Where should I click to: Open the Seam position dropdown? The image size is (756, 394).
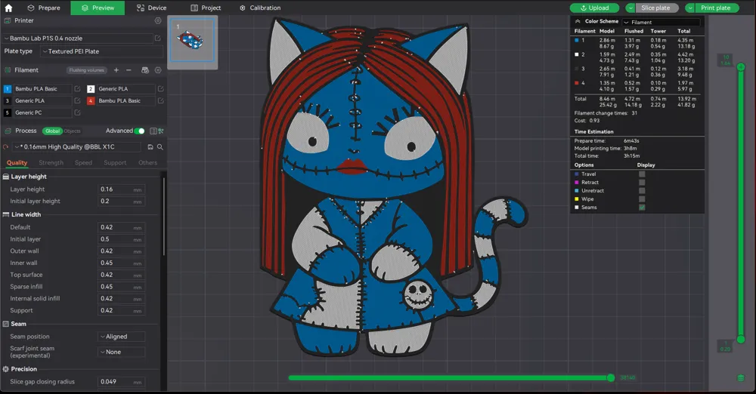point(122,337)
